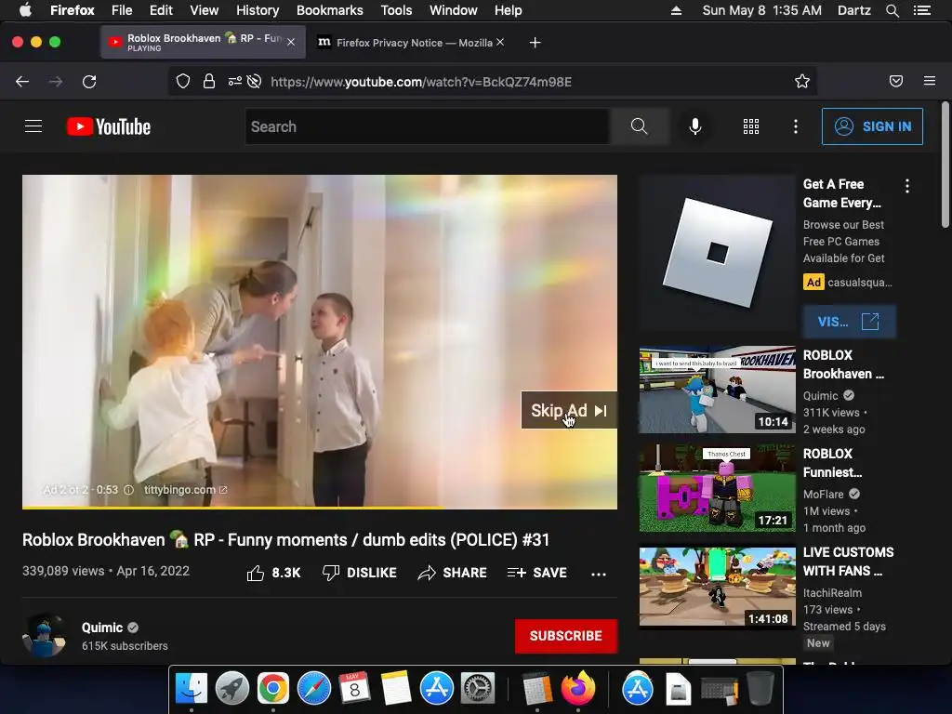952x714 pixels.
Task: Click the address bar URL
Action: click(x=421, y=82)
